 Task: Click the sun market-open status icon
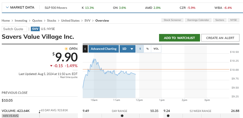[66, 49]
